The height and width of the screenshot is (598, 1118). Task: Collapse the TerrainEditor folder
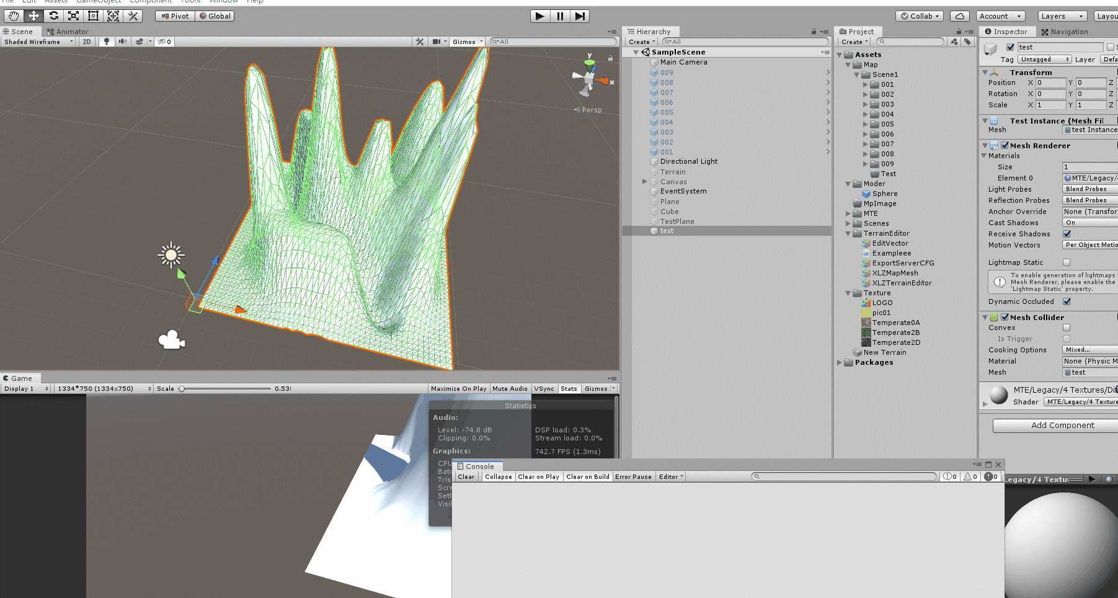(x=848, y=233)
